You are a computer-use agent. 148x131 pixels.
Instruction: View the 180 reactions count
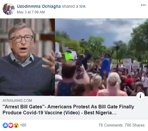(x=23, y=125)
